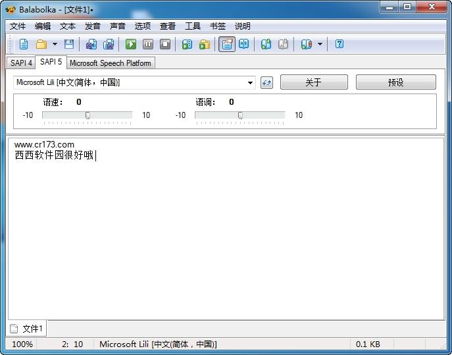Viewport: 452px width, 355px height.
Task: Open the 声音 menu
Action: (x=118, y=26)
